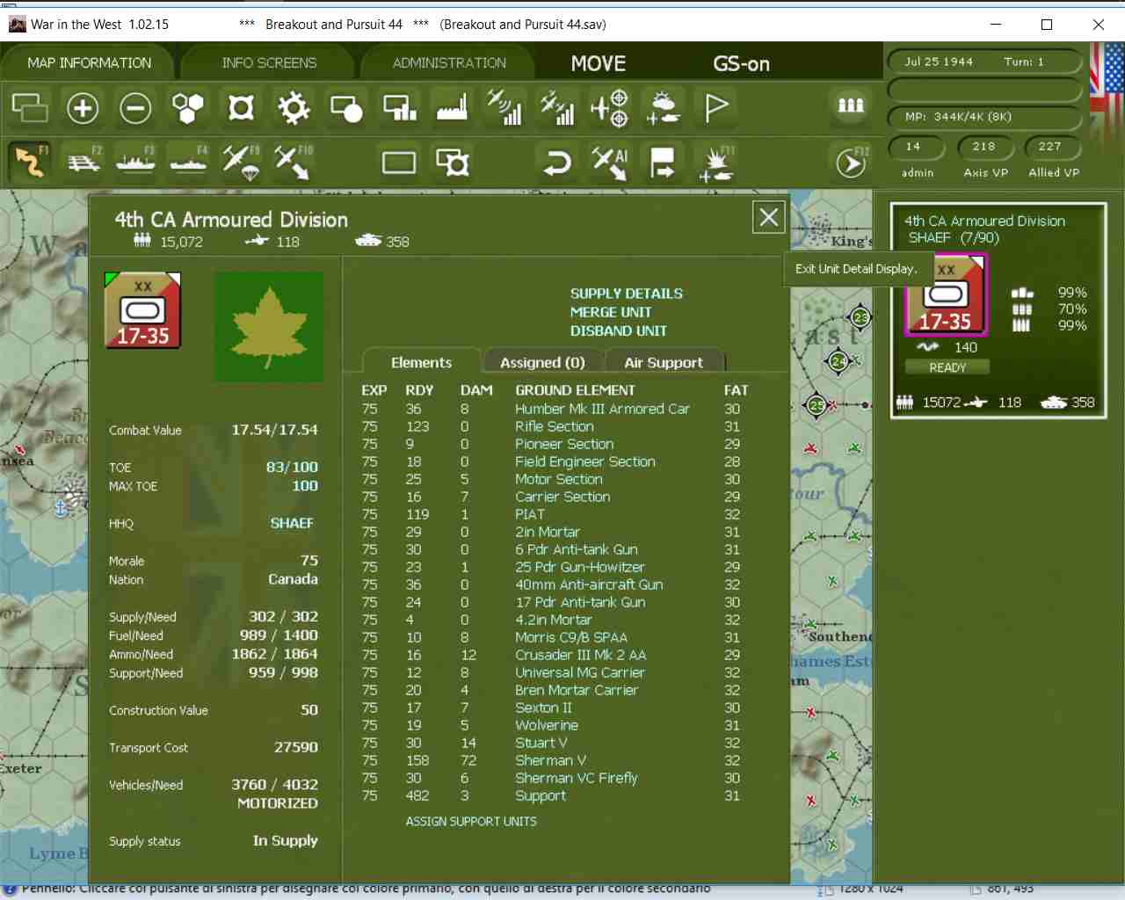Click the zoom out minus icon
This screenshot has width=1125, height=900.
tap(135, 108)
